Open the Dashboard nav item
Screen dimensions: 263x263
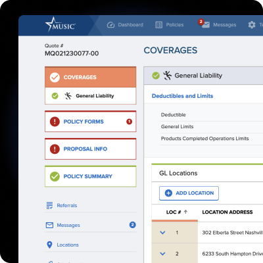pos(125,25)
